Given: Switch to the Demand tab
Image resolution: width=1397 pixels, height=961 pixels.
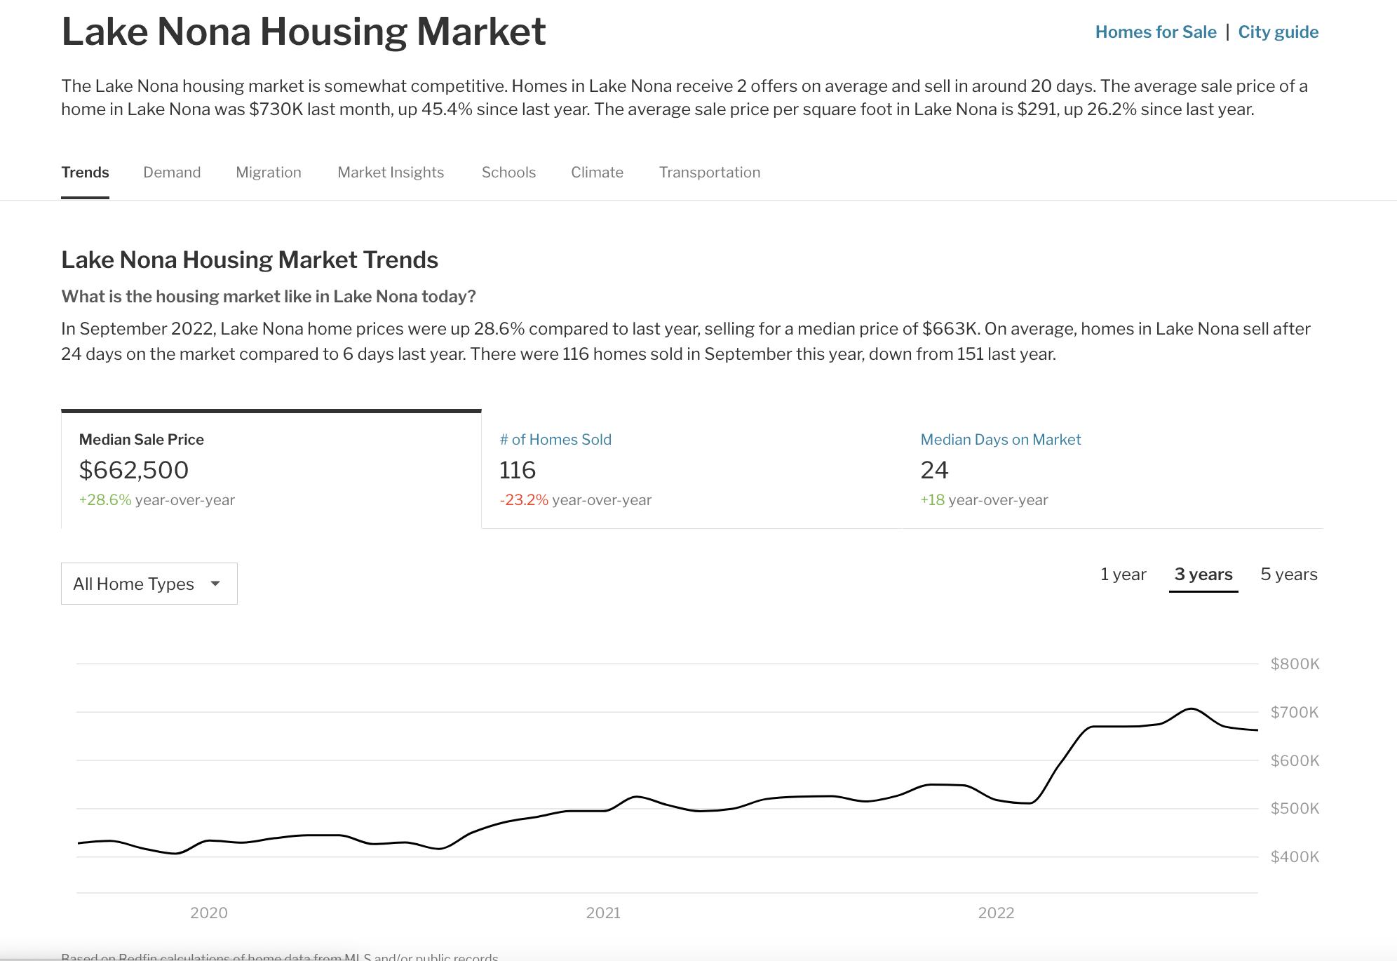Looking at the screenshot, I should click(x=172, y=173).
